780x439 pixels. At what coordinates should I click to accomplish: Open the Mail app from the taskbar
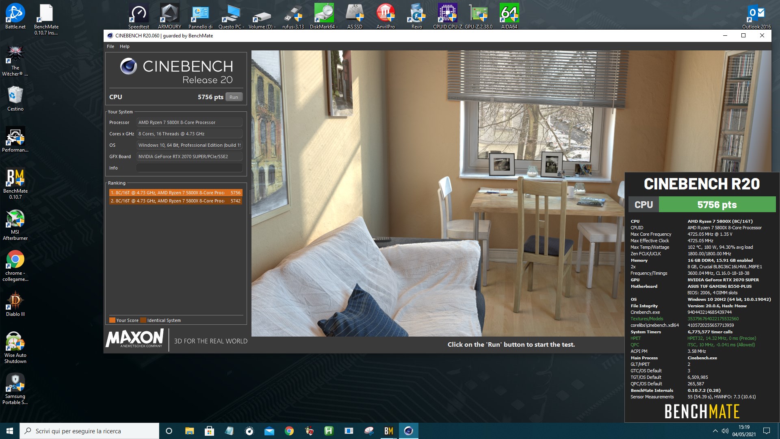(x=269, y=431)
